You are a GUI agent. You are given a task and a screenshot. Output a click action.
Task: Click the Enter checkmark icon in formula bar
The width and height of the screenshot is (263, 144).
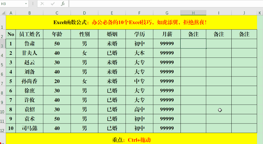pos(52,4)
